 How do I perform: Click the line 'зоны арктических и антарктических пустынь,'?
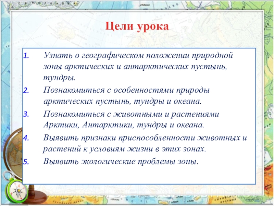point(135,67)
